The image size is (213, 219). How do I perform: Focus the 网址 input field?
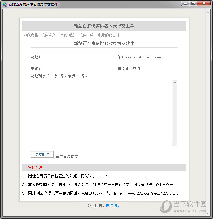click(79, 55)
